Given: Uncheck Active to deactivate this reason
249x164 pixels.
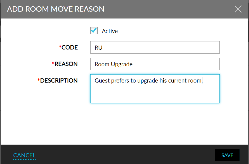Looking at the screenshot, I should tap(94, 31).
